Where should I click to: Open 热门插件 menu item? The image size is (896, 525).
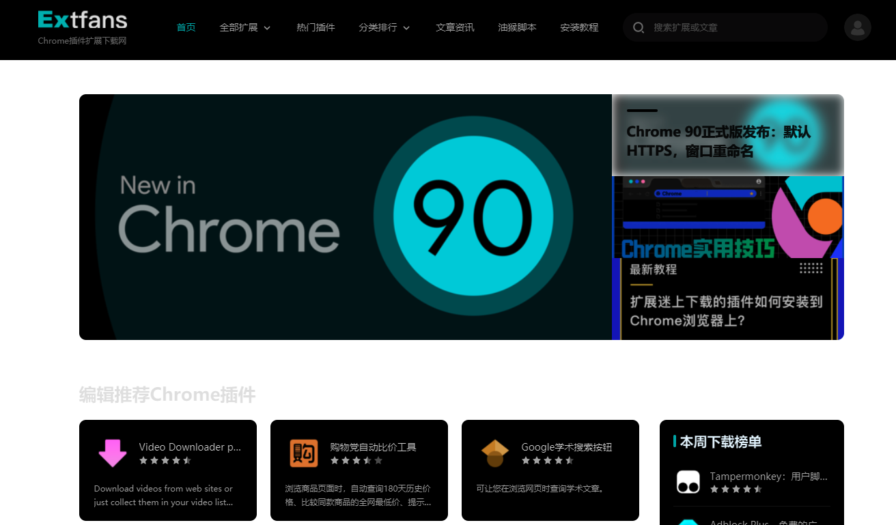pos(316,27)
